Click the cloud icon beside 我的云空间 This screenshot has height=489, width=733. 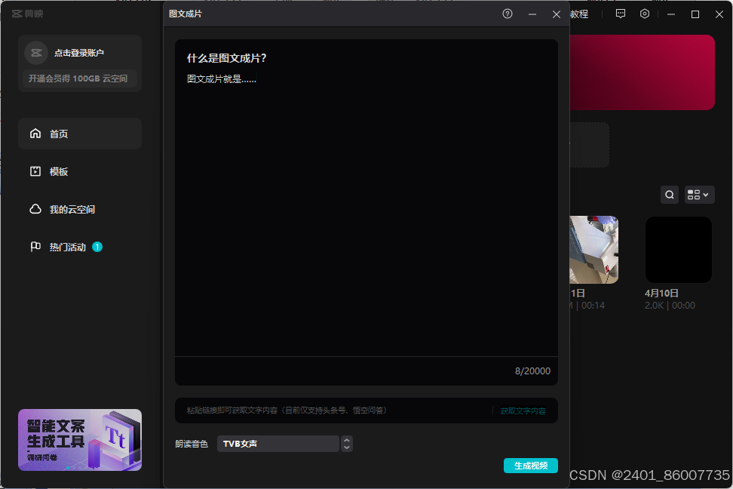[x=35, y=209]
